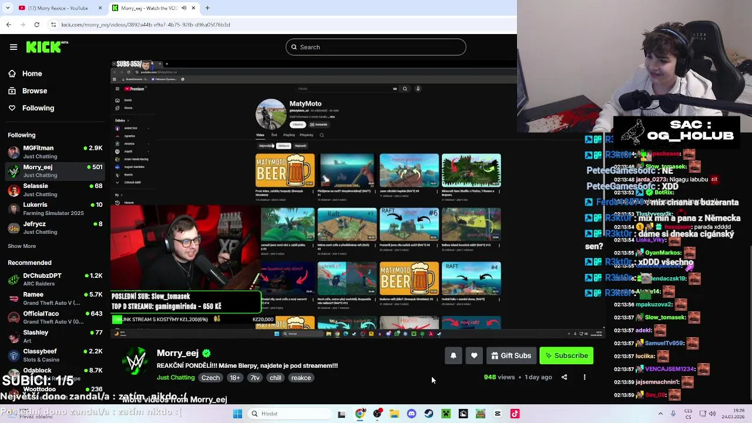752x423 pixels.
Task: Open Chrome from taskbar
Action: click(x=360, y=414)
